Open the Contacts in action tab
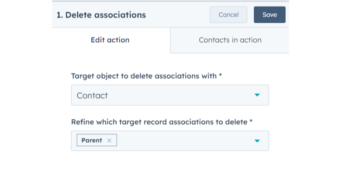 230,40
